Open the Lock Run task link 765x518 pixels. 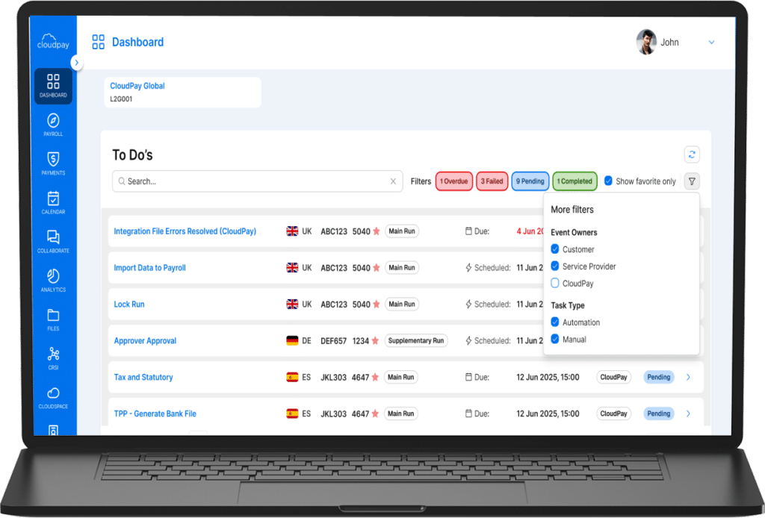point(128,304)
